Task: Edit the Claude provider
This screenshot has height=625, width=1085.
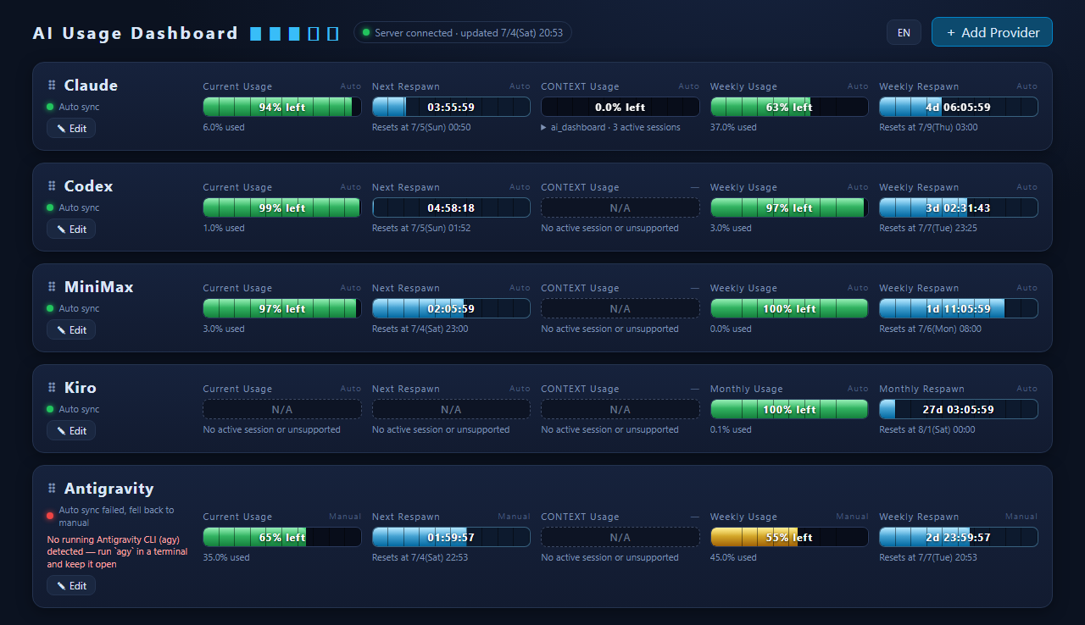Action: (x=71, y=128)
